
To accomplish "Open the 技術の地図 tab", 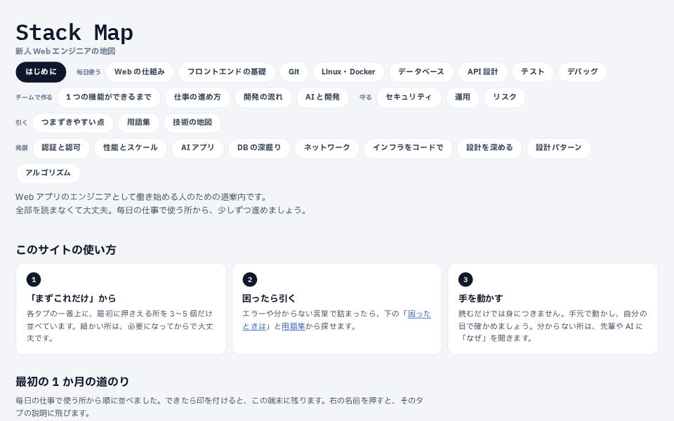I will pos(192,122).
